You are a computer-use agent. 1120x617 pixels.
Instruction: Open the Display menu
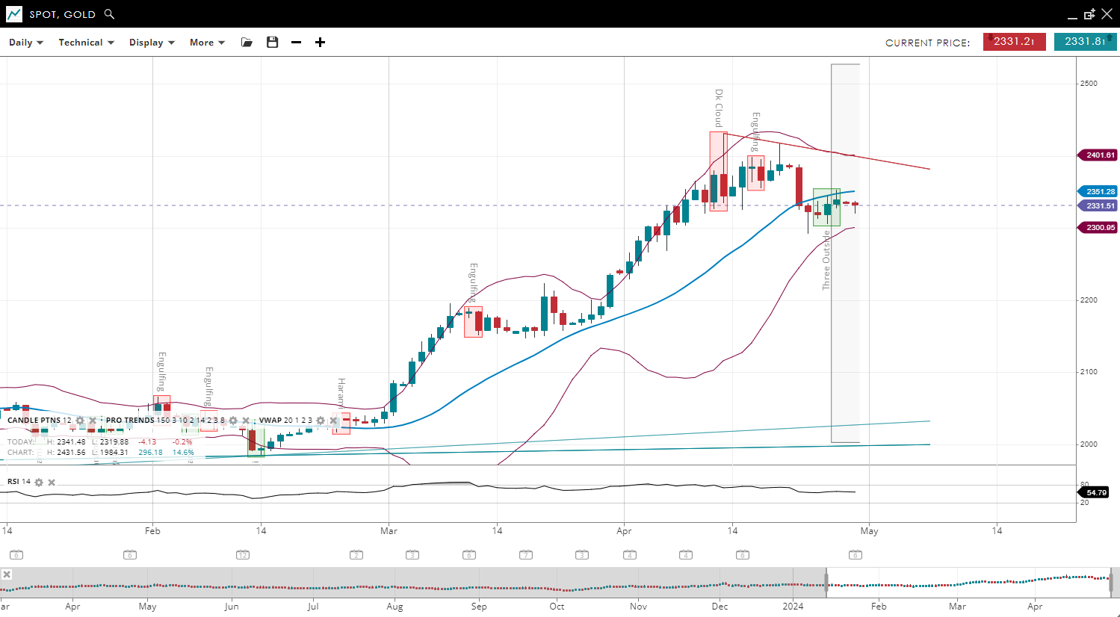coord(152,43)
